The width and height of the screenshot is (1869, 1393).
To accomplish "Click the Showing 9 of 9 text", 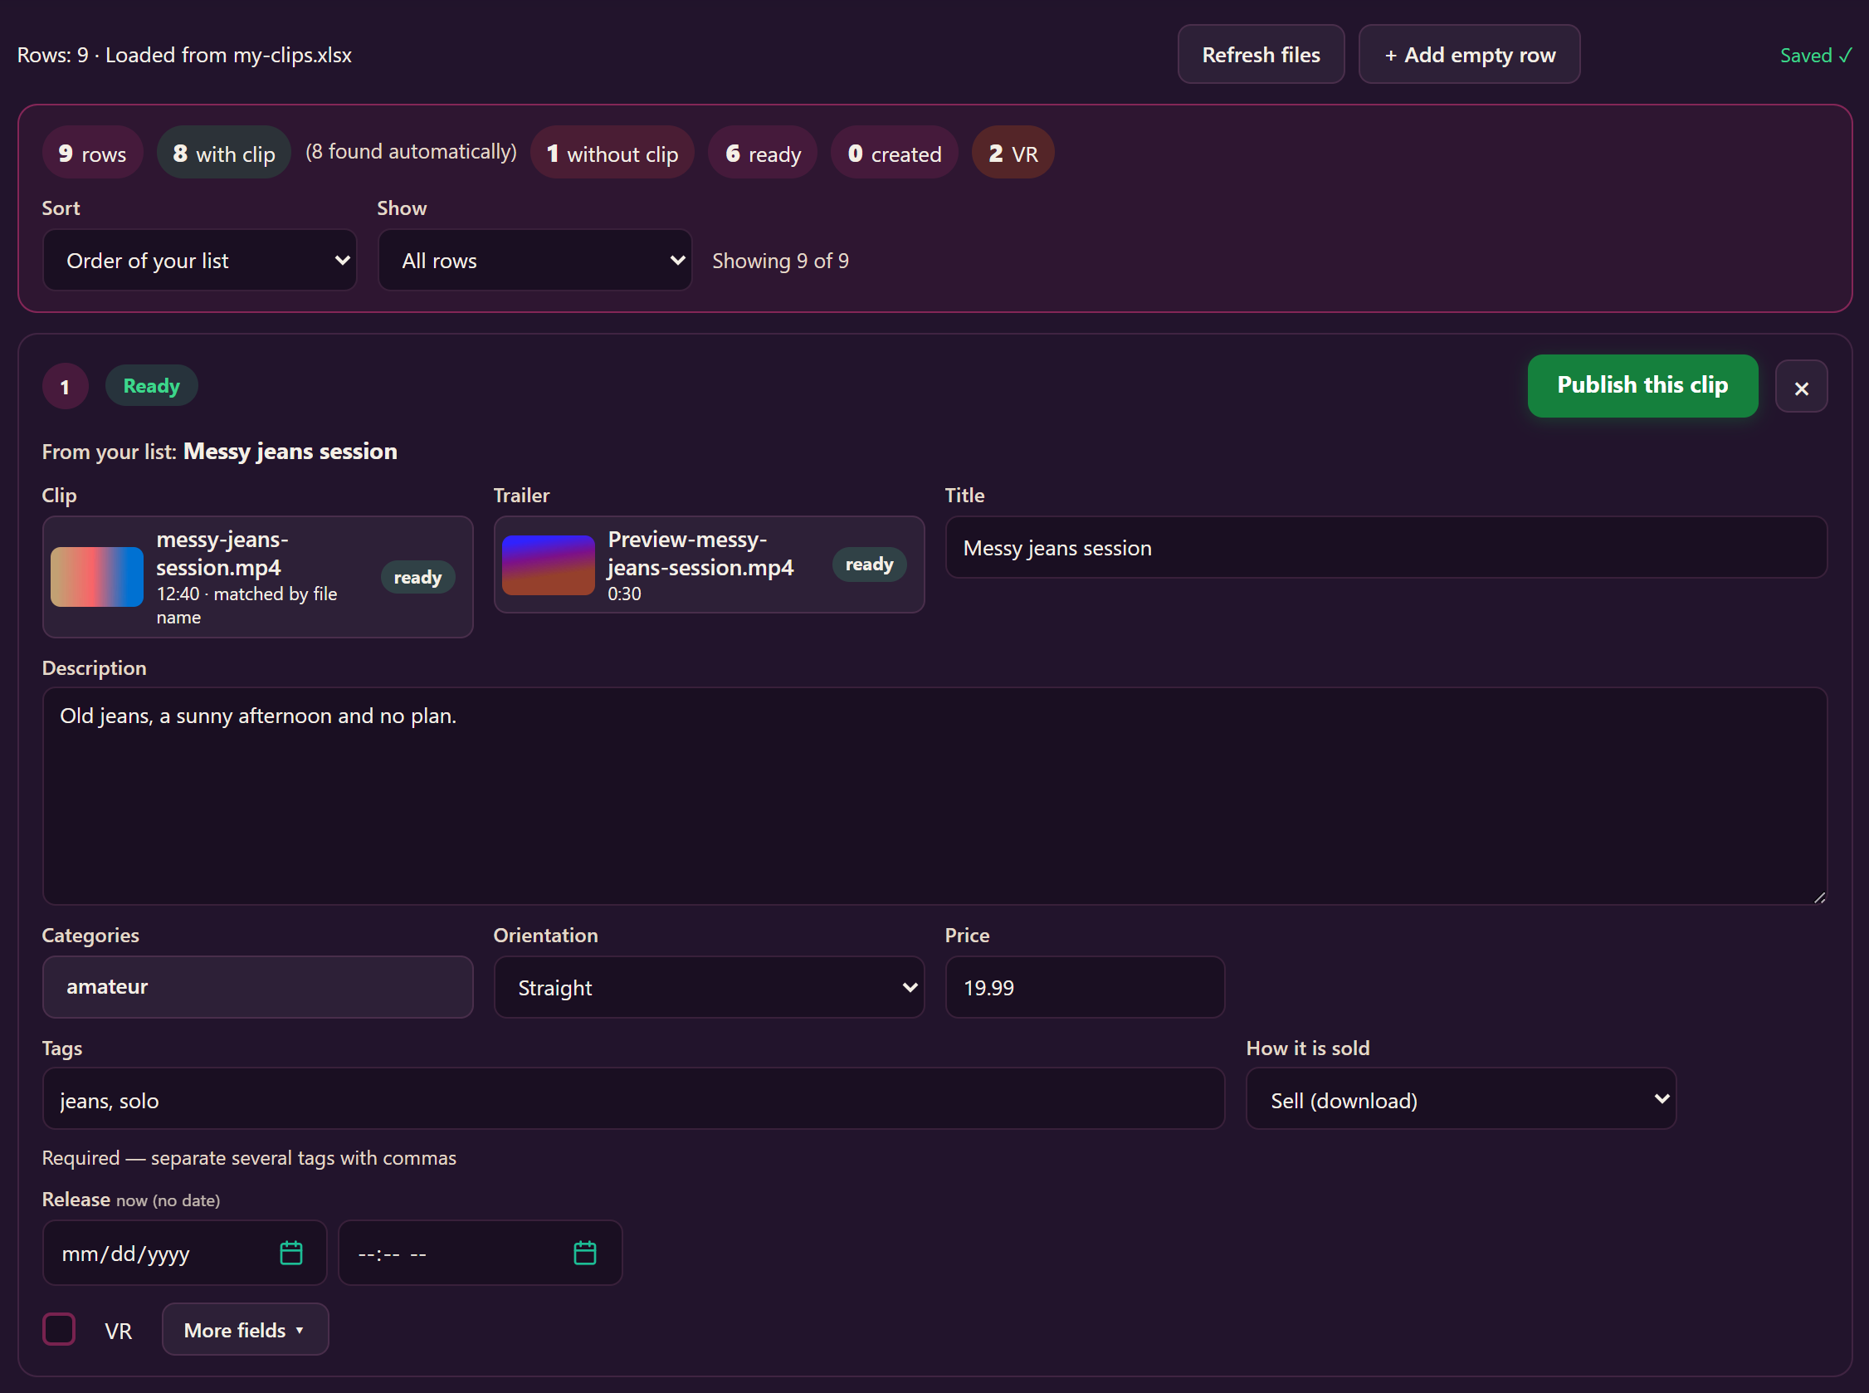I will coord(781,261).
